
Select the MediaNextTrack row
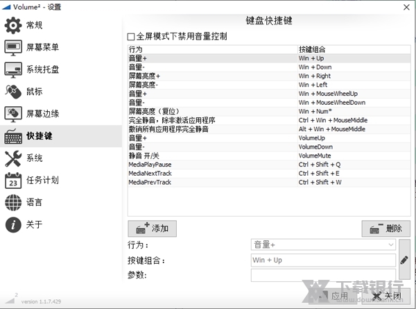click(x=269, y=173)
